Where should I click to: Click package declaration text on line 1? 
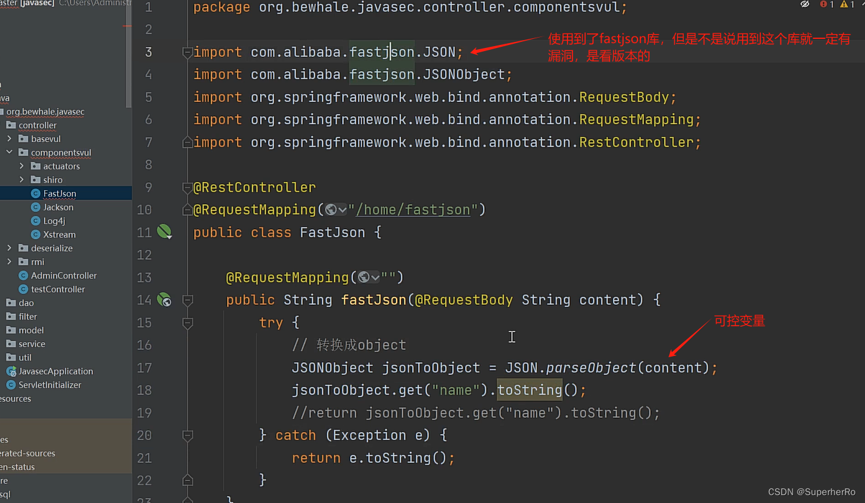pos(410,8)
